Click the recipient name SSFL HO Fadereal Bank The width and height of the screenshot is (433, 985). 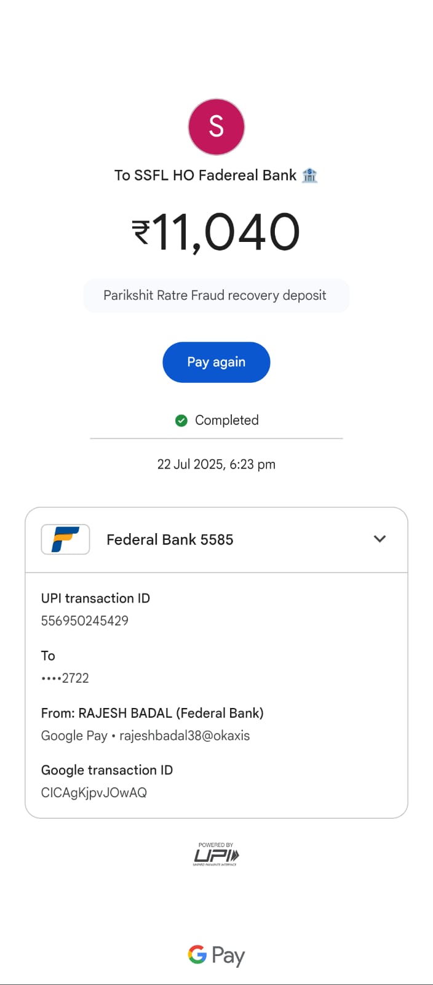205,175
